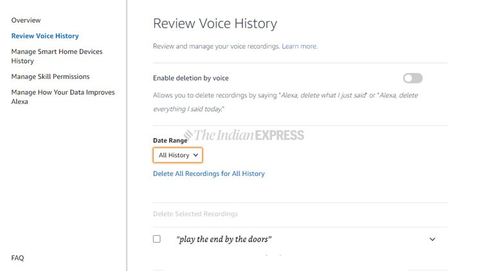Click Delete All Recordings for All History

[x=208, y=174]
